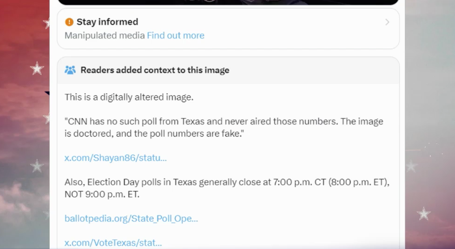455x249 pixels.
Task: Click the CNN has no such poll sentence
Action: (224, 121)
